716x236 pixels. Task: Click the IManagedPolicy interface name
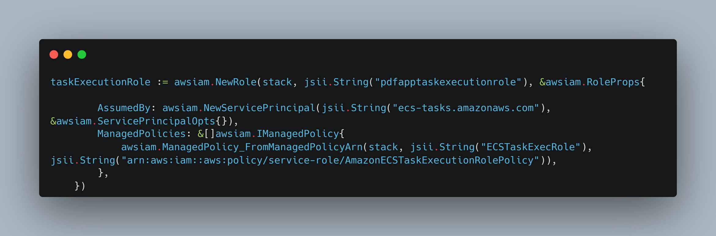pos(298,134)
